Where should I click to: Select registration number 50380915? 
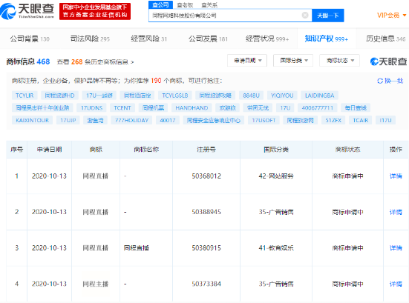[206, 248]
